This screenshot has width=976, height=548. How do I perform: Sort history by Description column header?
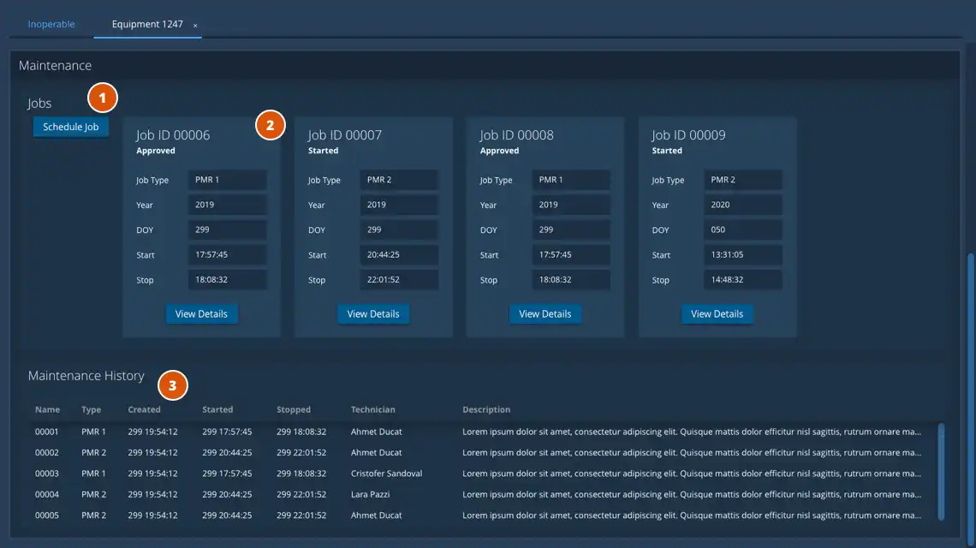point(486,409)
